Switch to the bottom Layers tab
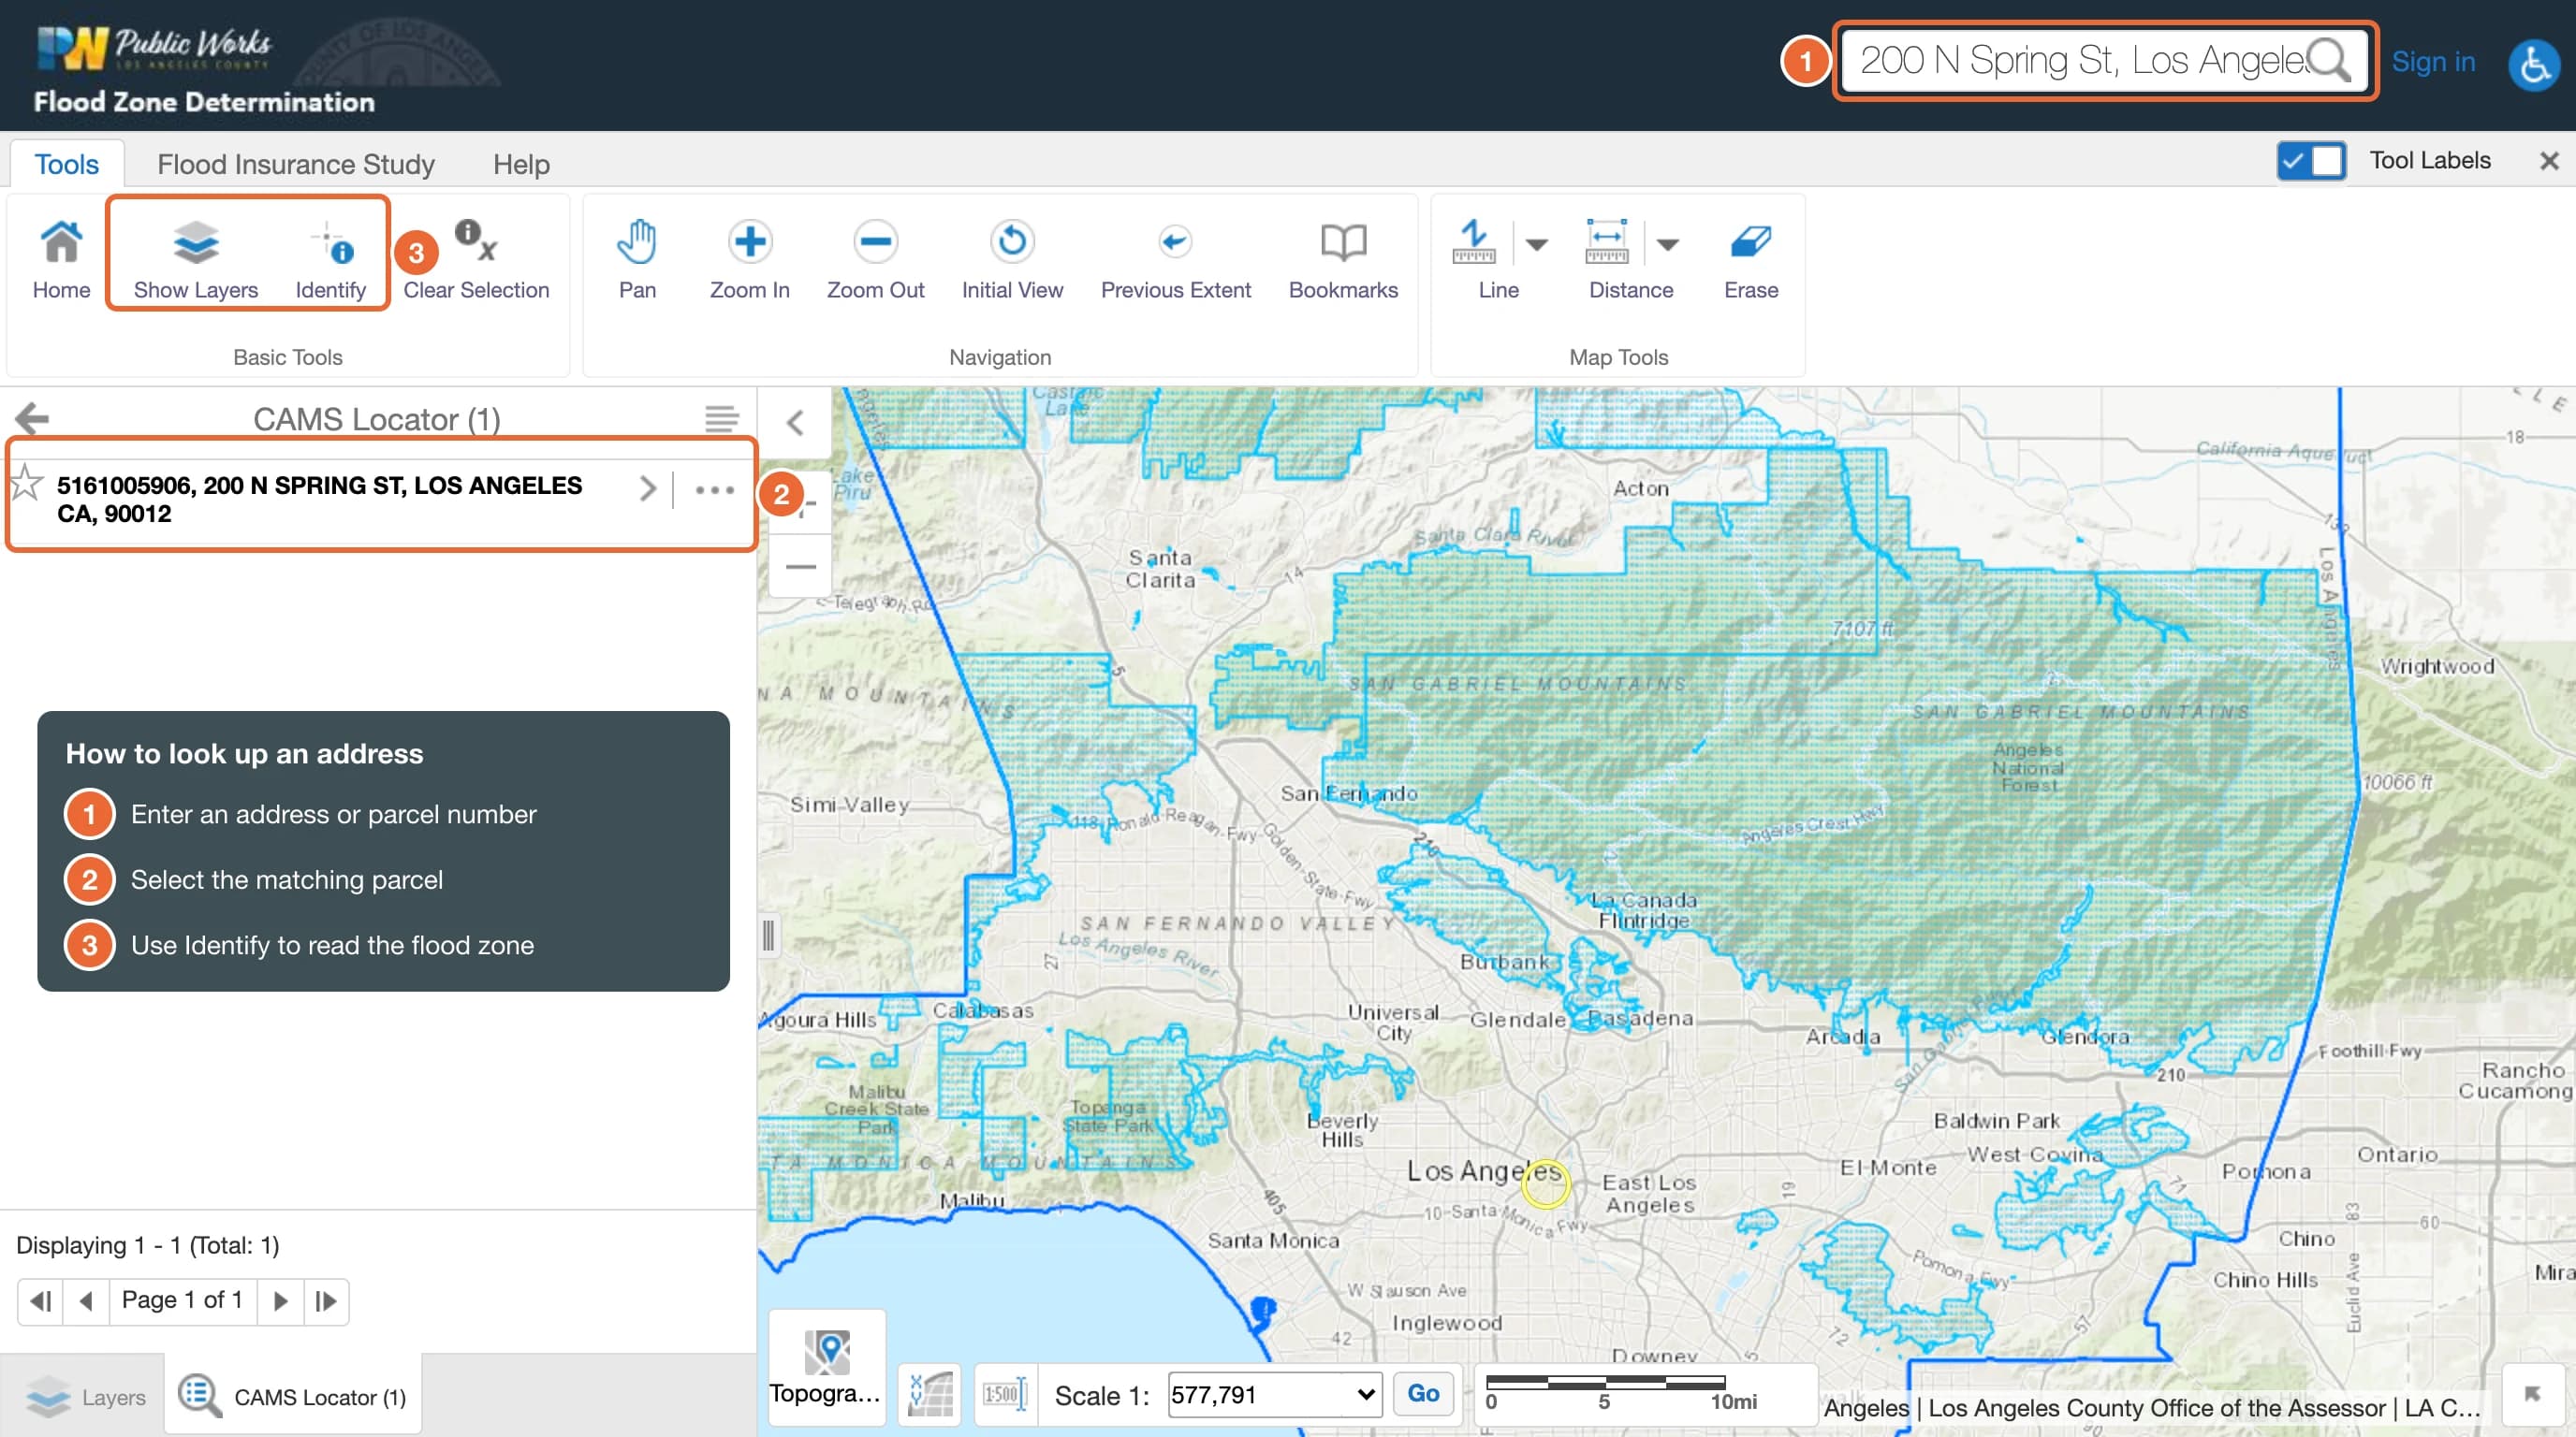This screenshot has width=2576, height=1437. [x=85, y=1396]
